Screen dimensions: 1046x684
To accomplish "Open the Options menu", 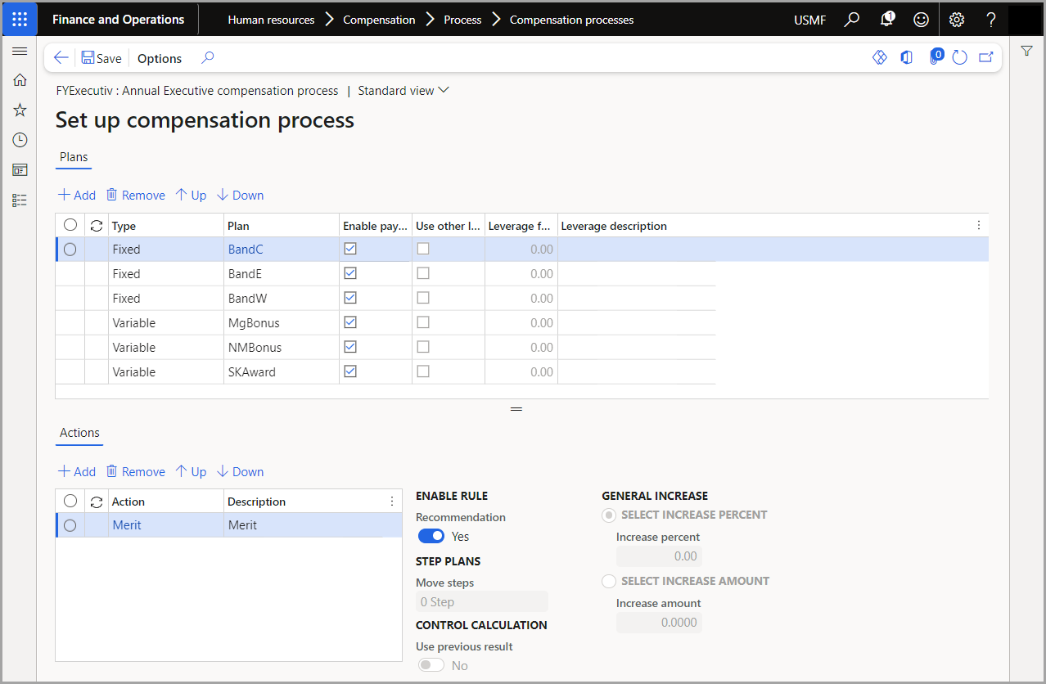I will [x=160, y=58].
